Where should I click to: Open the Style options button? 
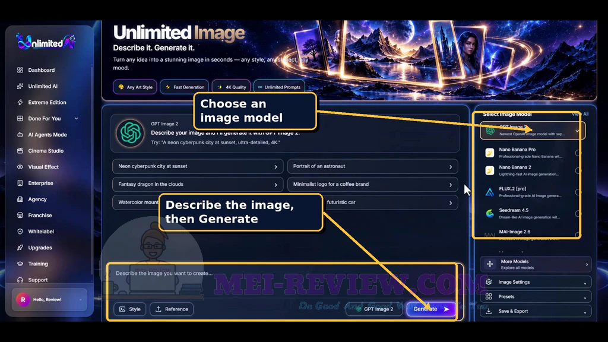tap(130, 309)
